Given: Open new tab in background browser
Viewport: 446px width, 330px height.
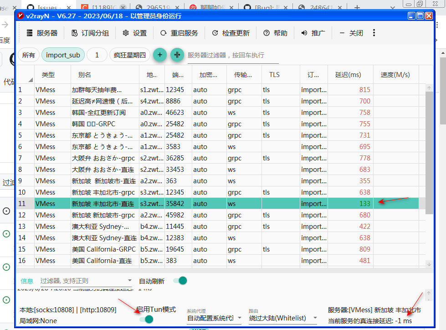Looking at the screenshot, I should click(357, 7).
